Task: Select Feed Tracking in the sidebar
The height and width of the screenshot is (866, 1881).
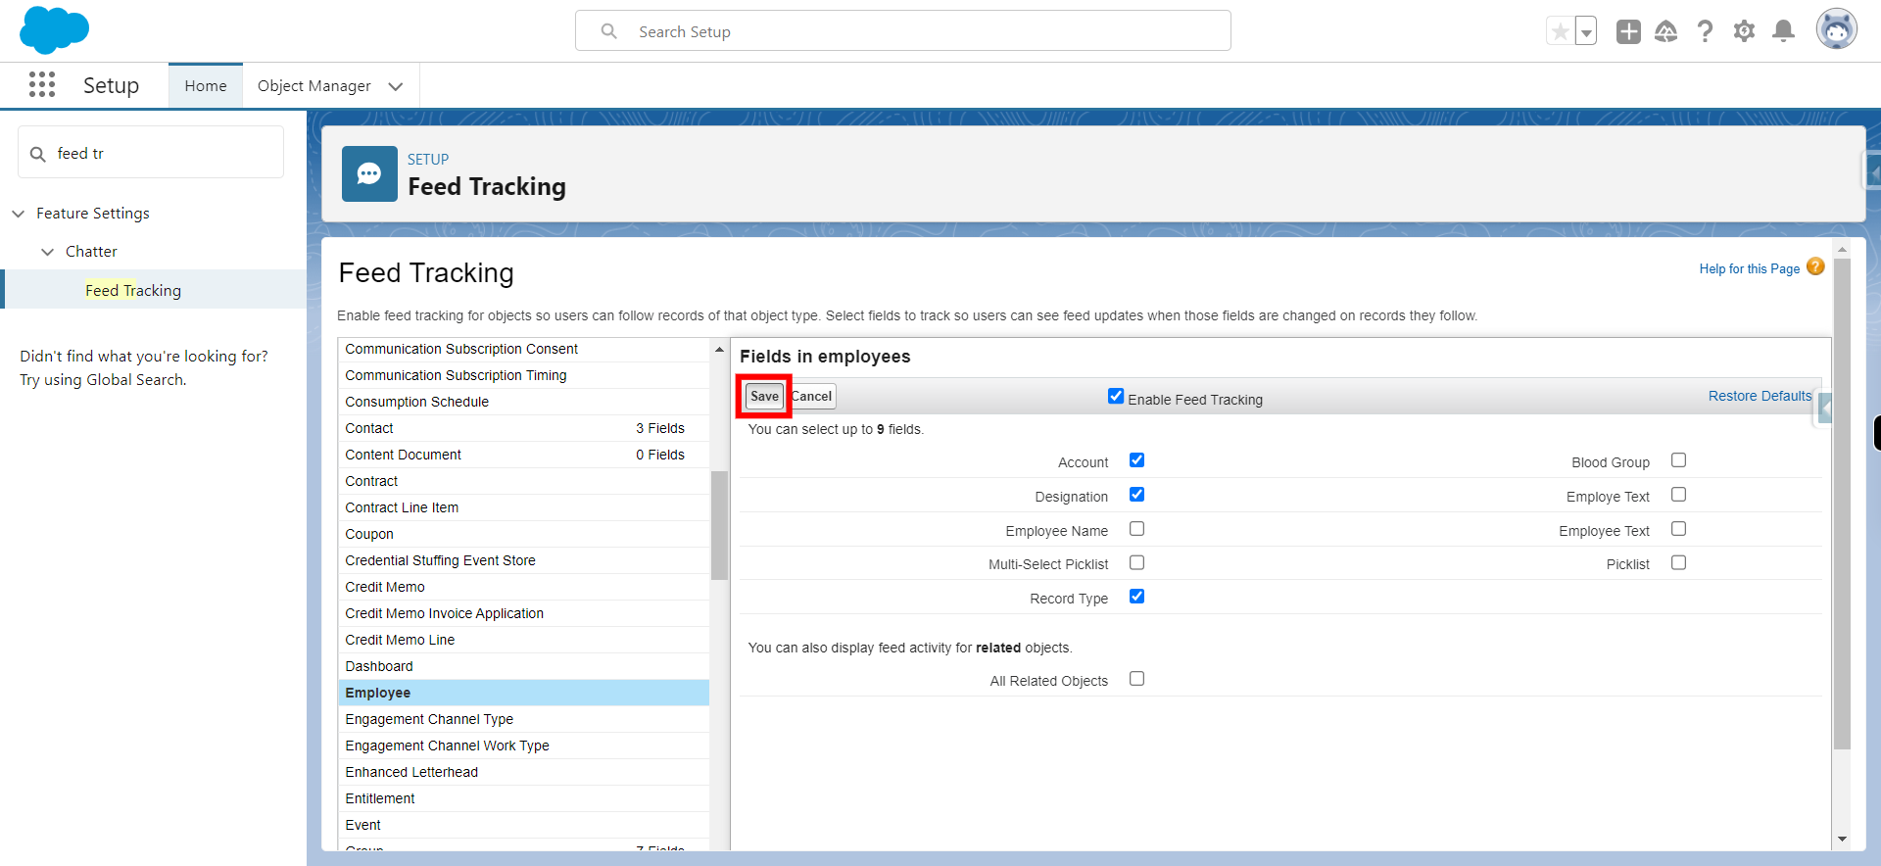Action: point(133,290)
